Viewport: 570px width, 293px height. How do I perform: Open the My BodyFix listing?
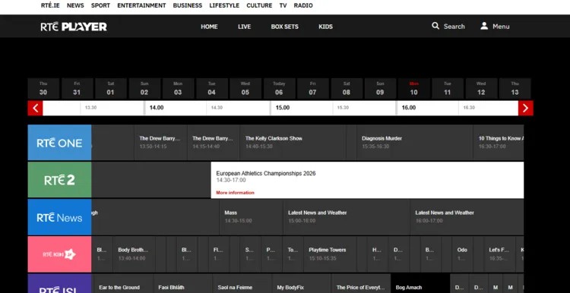(x=302, y=284)
